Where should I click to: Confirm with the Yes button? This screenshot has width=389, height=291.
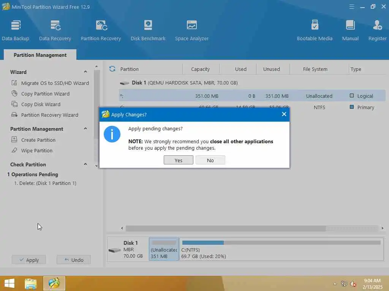tap(179, 160)
